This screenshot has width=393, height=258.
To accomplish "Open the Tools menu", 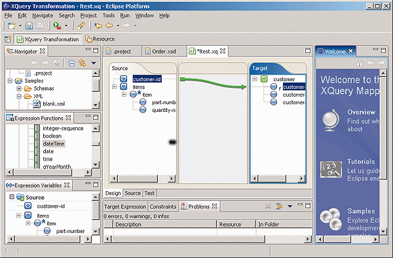I will [x=109, y=16].
